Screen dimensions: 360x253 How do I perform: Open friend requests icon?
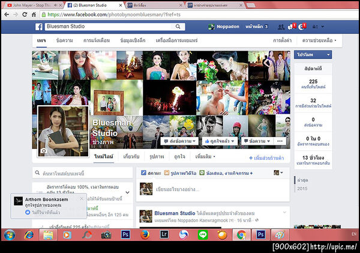pyautogui.click(x=281, y=26)
